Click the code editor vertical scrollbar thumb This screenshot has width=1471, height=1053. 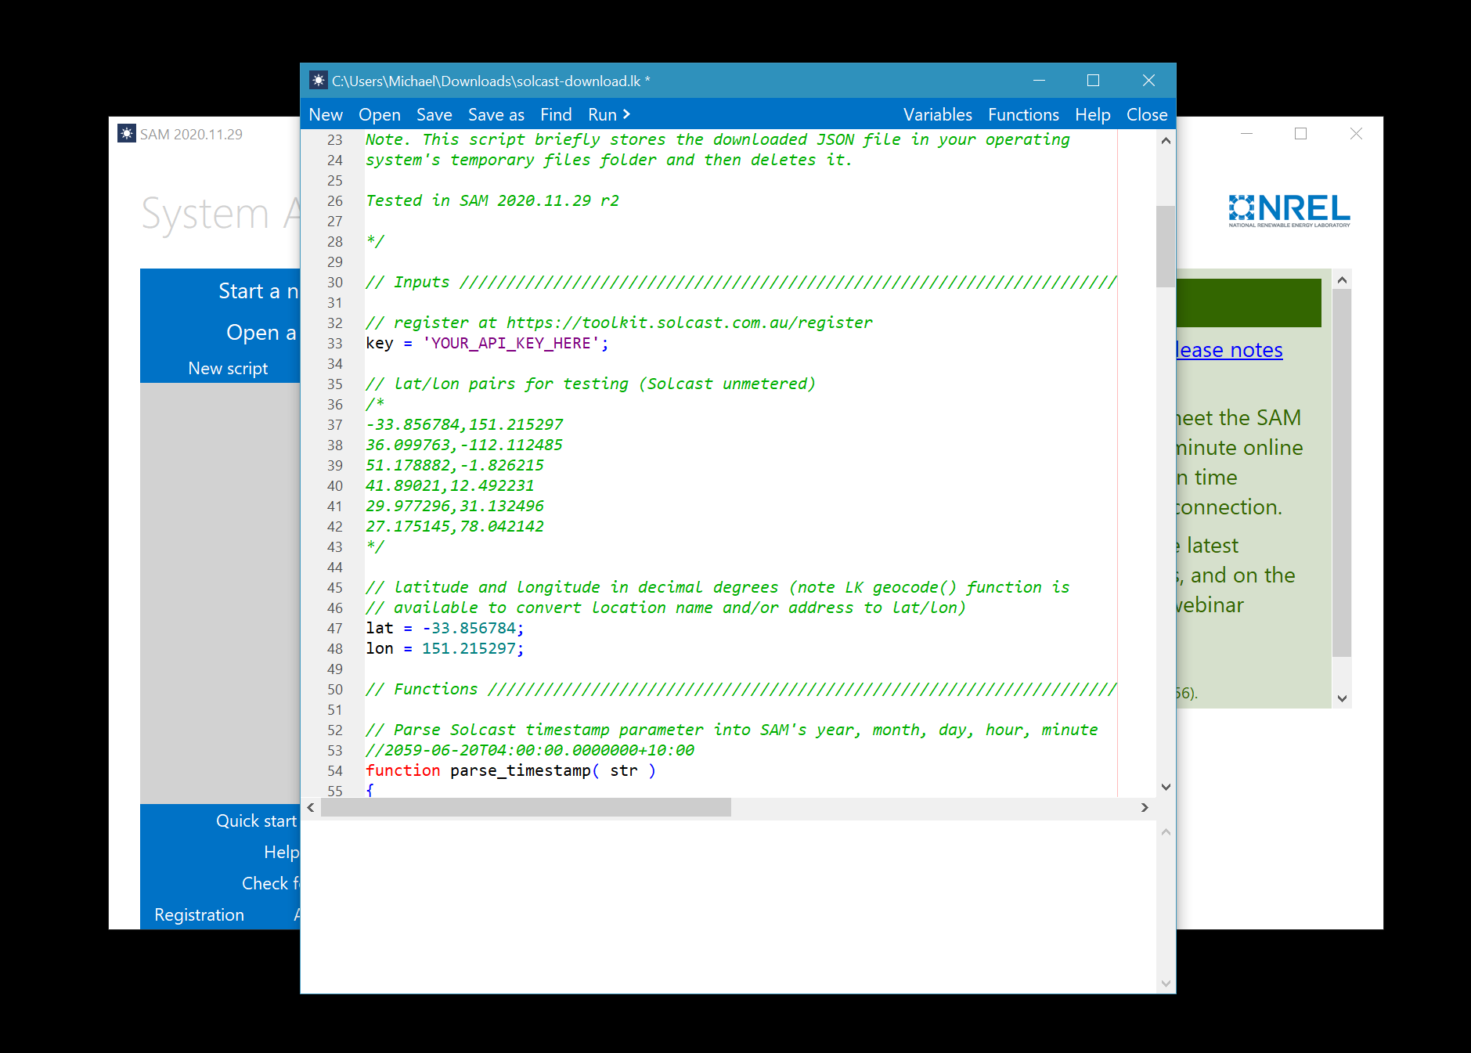pyautogui.click(x=1165, y=247)
